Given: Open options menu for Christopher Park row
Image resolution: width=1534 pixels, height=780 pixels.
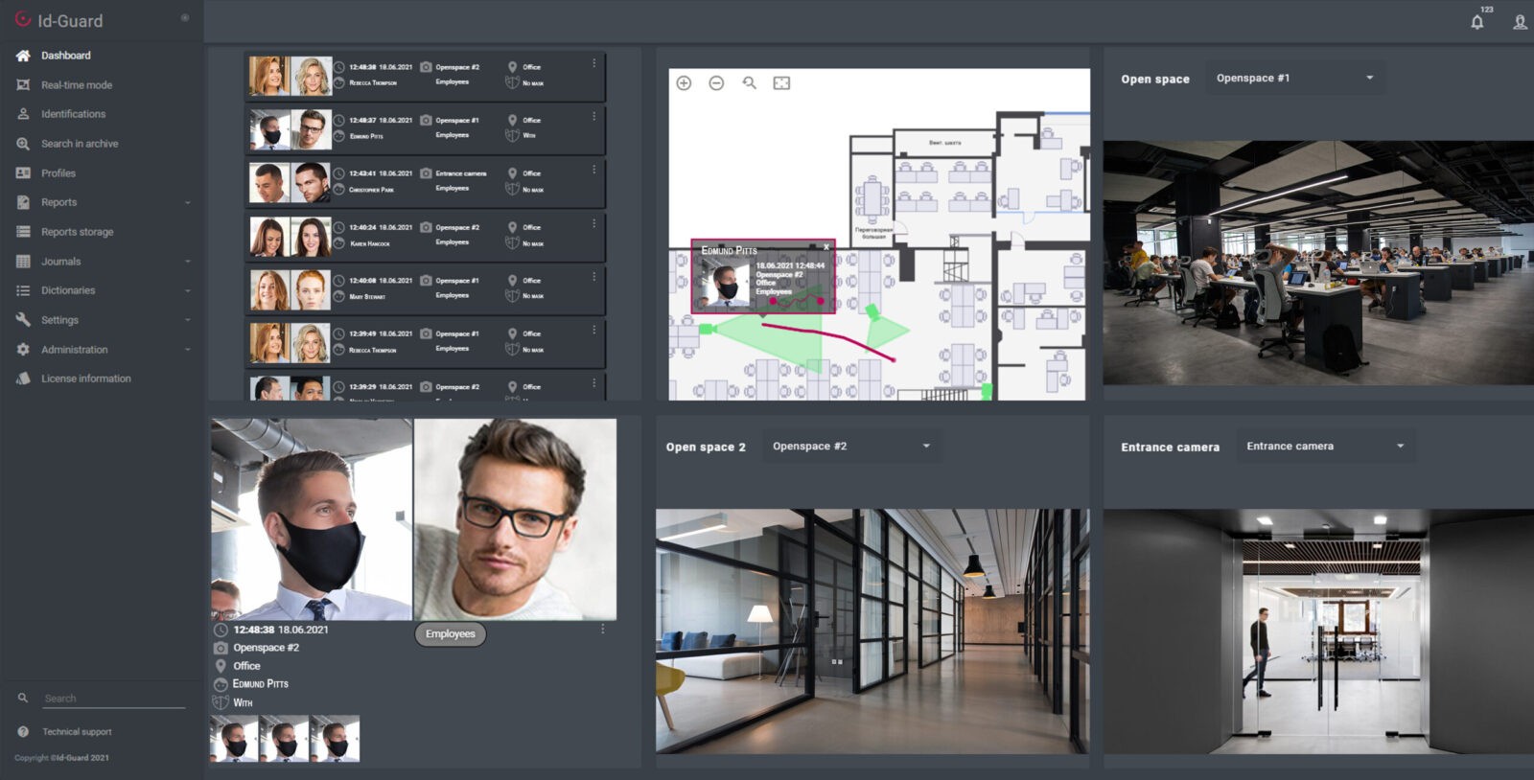Looking at the screenshot, I should [x=593, y=170].
